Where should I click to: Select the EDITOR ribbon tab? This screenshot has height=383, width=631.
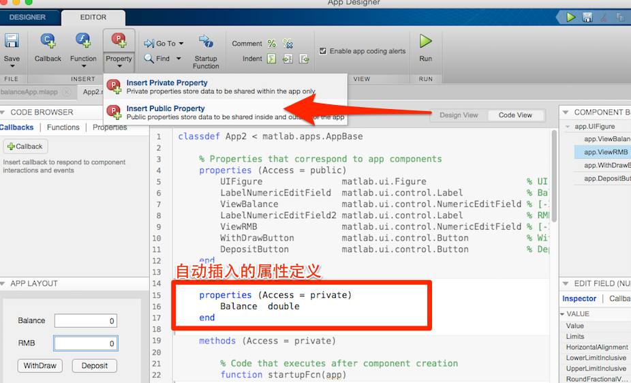(93, 17)
